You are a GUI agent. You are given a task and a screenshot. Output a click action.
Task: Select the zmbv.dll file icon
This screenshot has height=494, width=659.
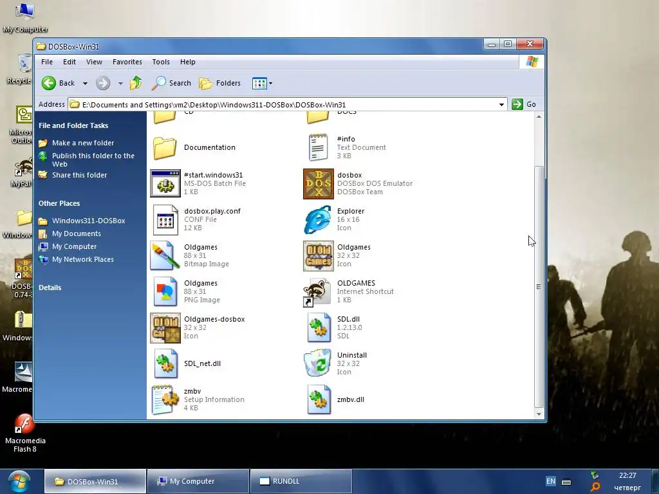click(x=318, y=400)
